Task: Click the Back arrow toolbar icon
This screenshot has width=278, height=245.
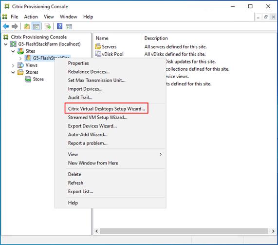Action: click(6, 26)
